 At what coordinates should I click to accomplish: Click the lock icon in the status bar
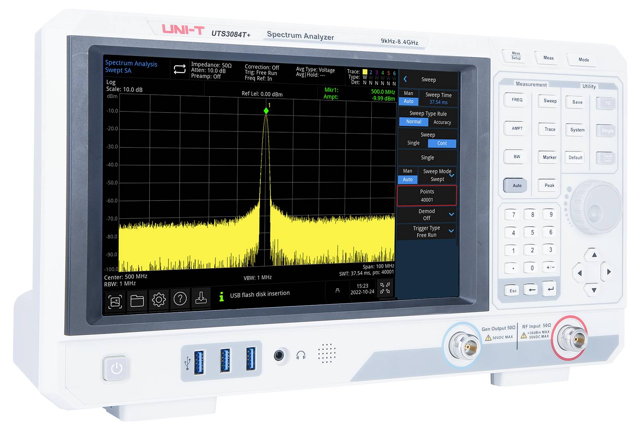(x=337, y=291)
